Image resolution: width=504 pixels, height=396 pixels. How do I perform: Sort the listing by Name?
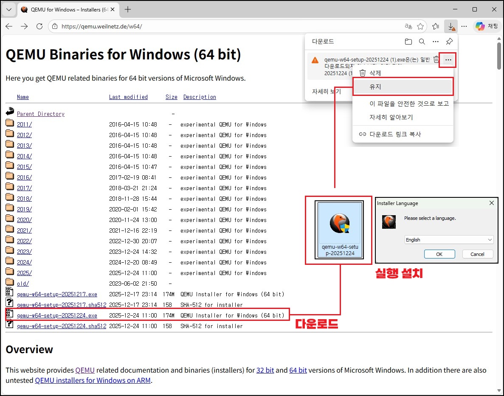click(x=23, y=97)
